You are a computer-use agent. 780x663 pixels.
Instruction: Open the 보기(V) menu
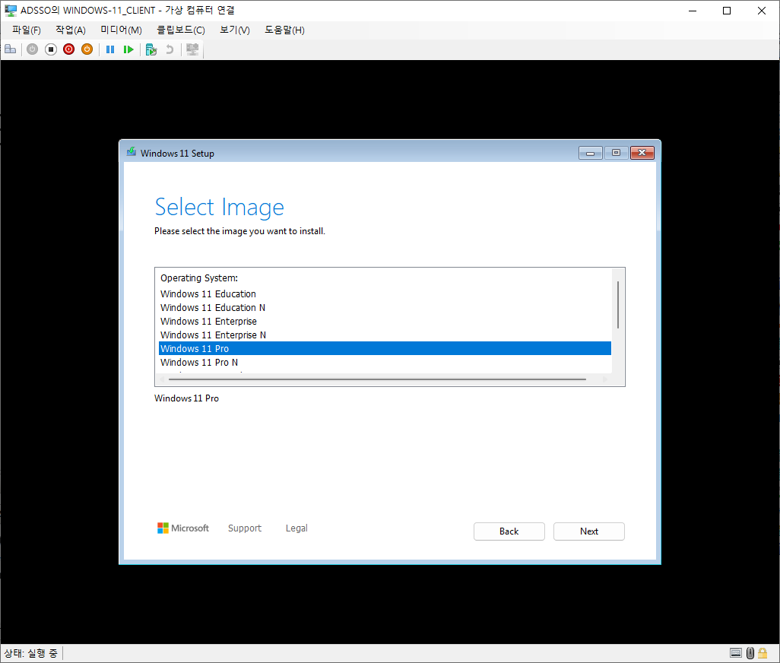point(235,30)
